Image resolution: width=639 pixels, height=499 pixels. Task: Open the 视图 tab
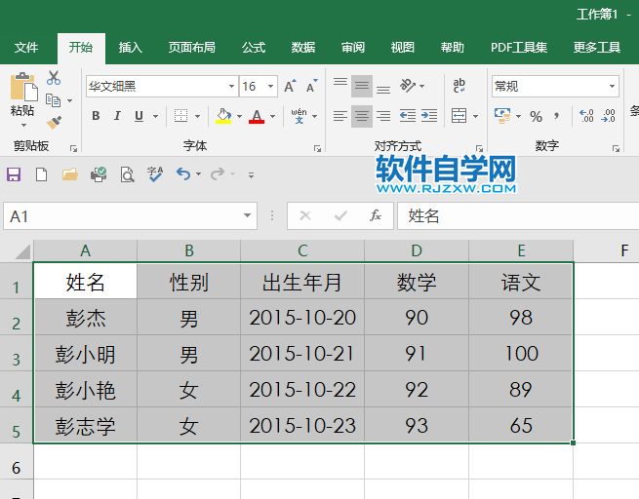click(403, 48)
